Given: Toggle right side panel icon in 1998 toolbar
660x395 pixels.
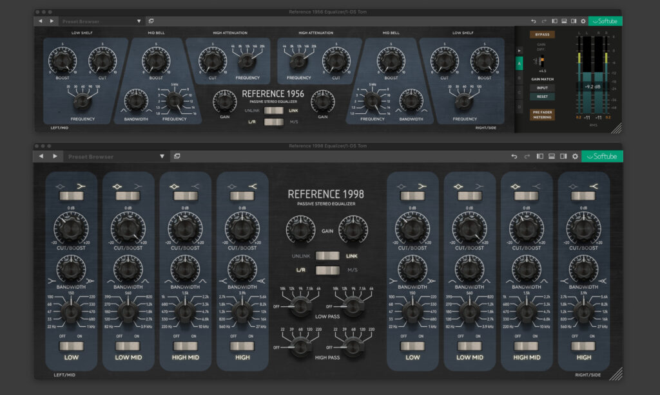Looking at the screenshot, I should (x=563, y=156).
